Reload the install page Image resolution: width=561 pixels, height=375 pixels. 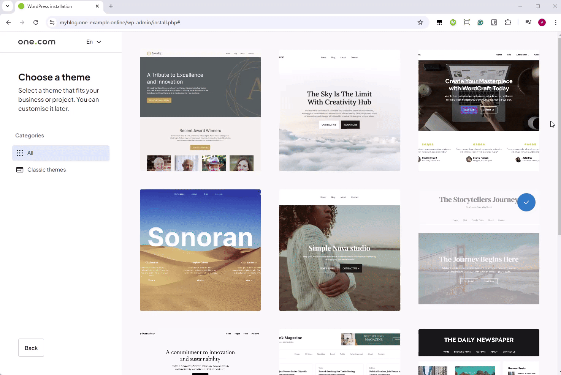pos(36,22)
